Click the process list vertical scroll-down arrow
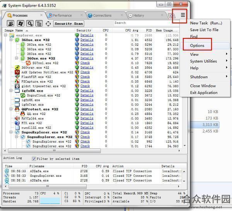Viewport: 232px width, 211px height. (184, 145)
